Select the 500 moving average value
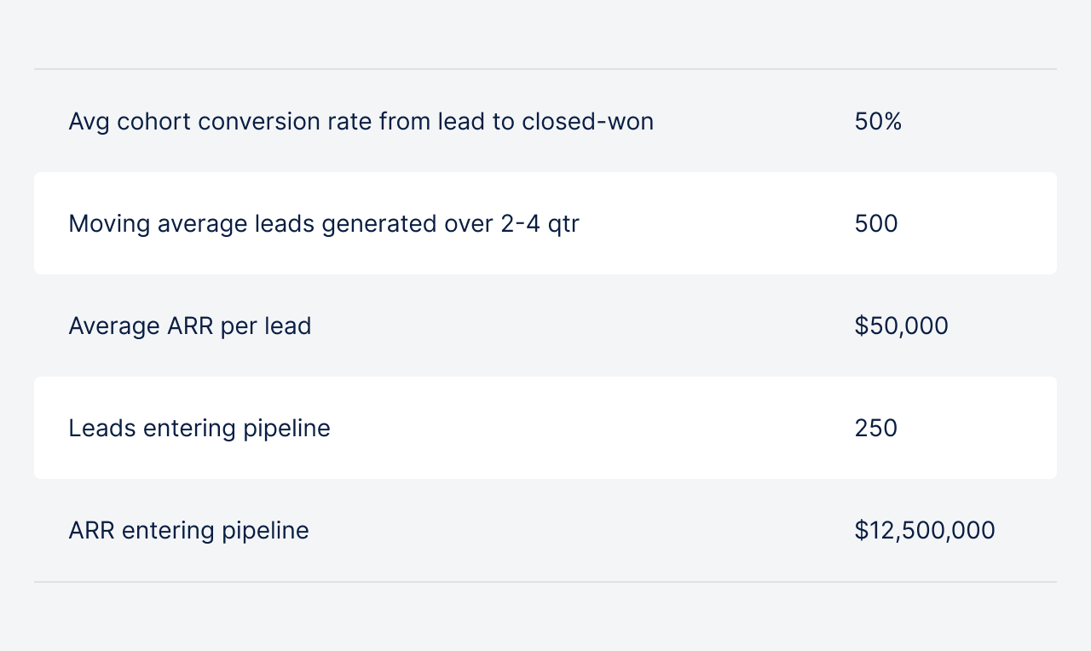Image resolution: width=1091 pixels, height=651 pixels. pos(876,224)
